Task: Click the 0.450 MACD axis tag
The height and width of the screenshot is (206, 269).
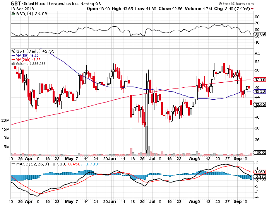Action: 260,172
